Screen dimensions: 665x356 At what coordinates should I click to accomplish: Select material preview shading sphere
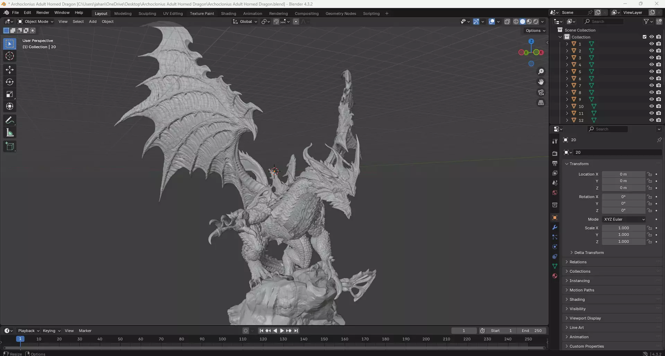click(x=529, y=22)
